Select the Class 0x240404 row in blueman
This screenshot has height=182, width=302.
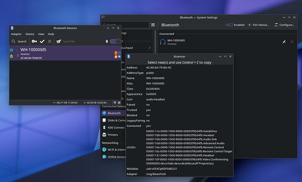point(179,89)
